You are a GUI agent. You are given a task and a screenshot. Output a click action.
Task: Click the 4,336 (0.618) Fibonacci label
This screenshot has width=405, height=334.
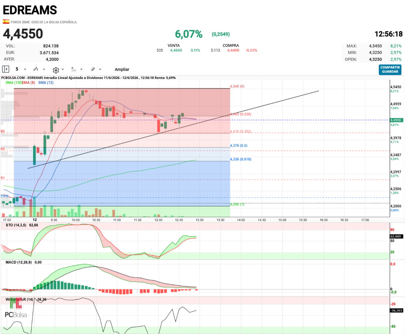pos(240,159)
